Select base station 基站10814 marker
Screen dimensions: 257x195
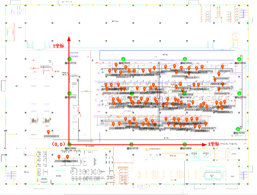point(185,93)
